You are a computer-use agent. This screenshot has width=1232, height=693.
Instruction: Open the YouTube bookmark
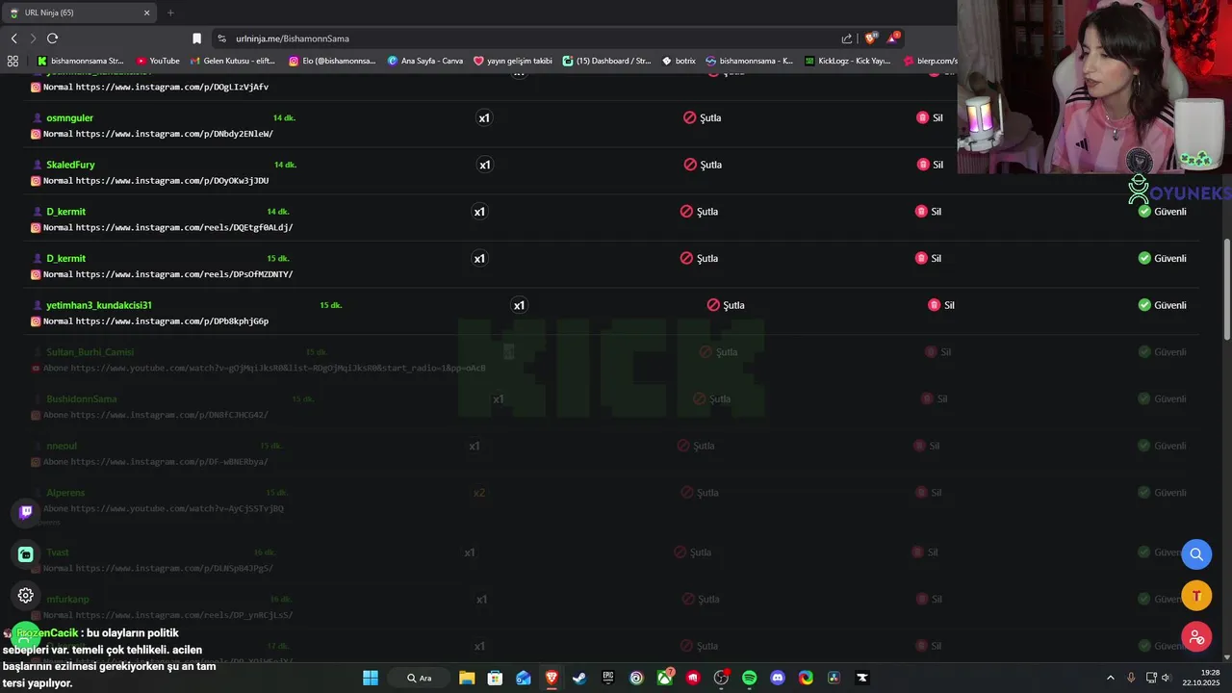click(x=158, y=61)
